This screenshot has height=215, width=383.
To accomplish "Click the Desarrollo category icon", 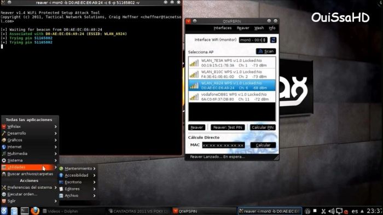I will tap(4, 133).
